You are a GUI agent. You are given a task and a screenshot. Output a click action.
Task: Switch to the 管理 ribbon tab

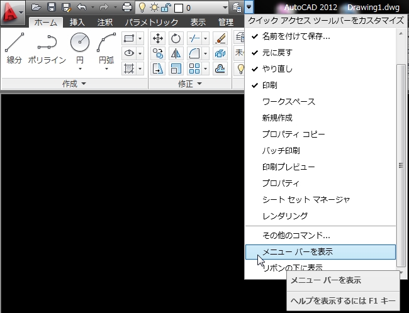(226, 23)
